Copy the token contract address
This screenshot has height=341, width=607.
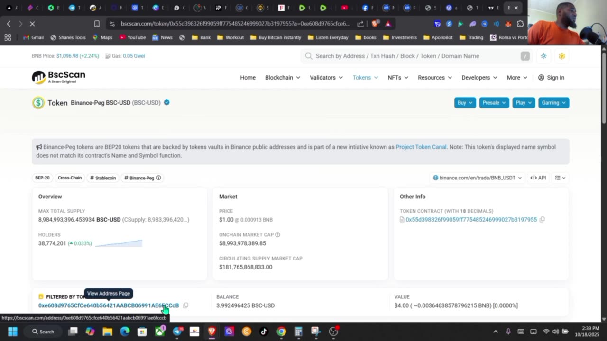(542, 220)
